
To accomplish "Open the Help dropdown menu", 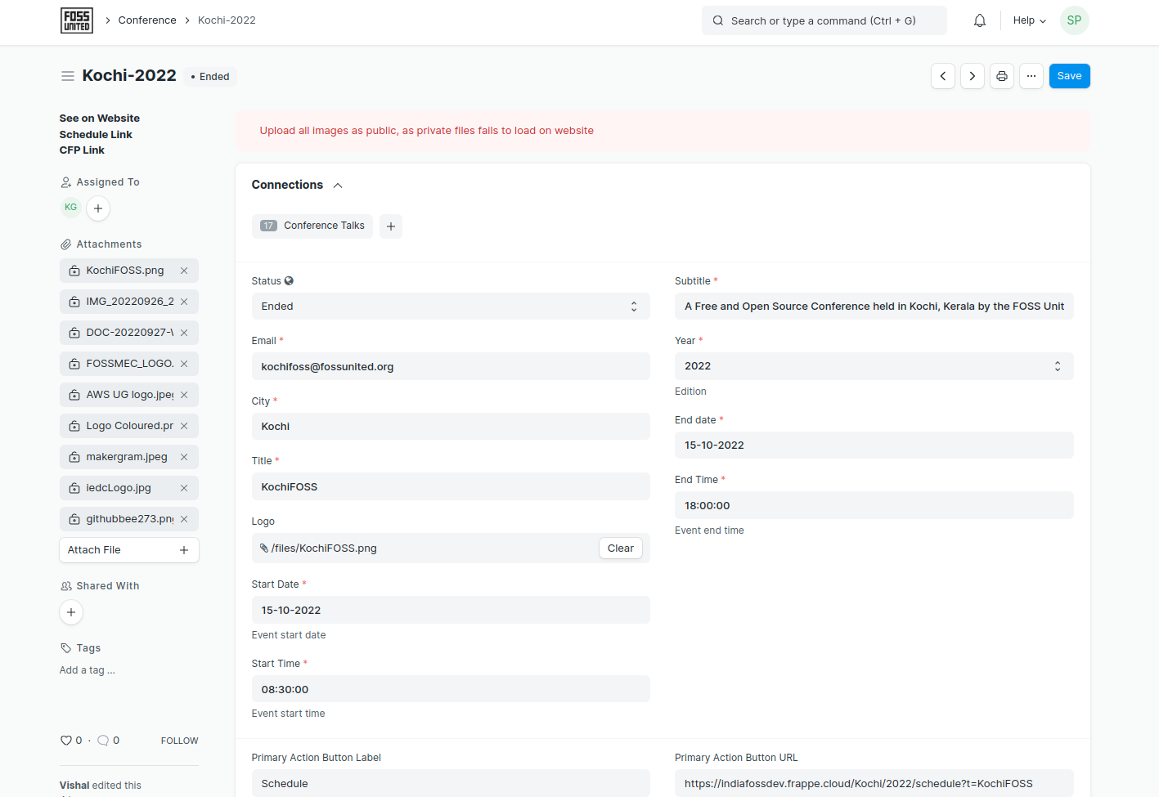I will click(x=1029, y=20).
